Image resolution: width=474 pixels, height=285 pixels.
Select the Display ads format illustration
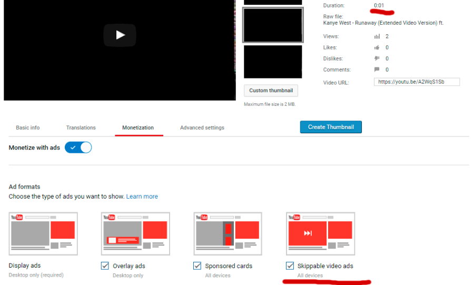click(x=43, y=234)
